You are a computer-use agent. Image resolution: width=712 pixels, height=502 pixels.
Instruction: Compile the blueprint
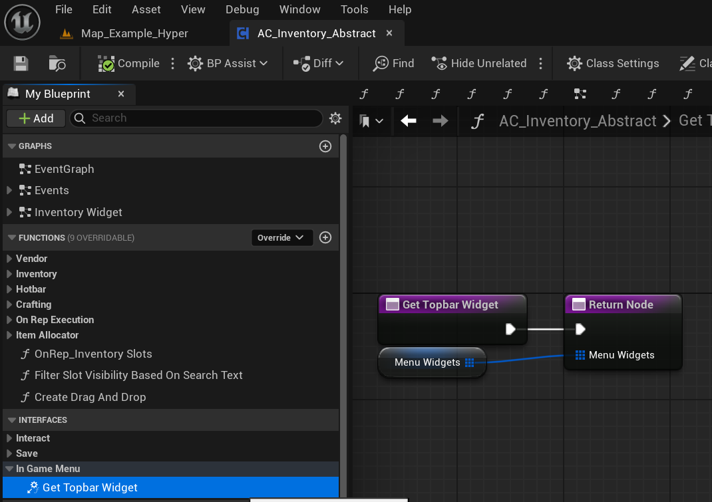pyautogui.click(x=129, y=63)
